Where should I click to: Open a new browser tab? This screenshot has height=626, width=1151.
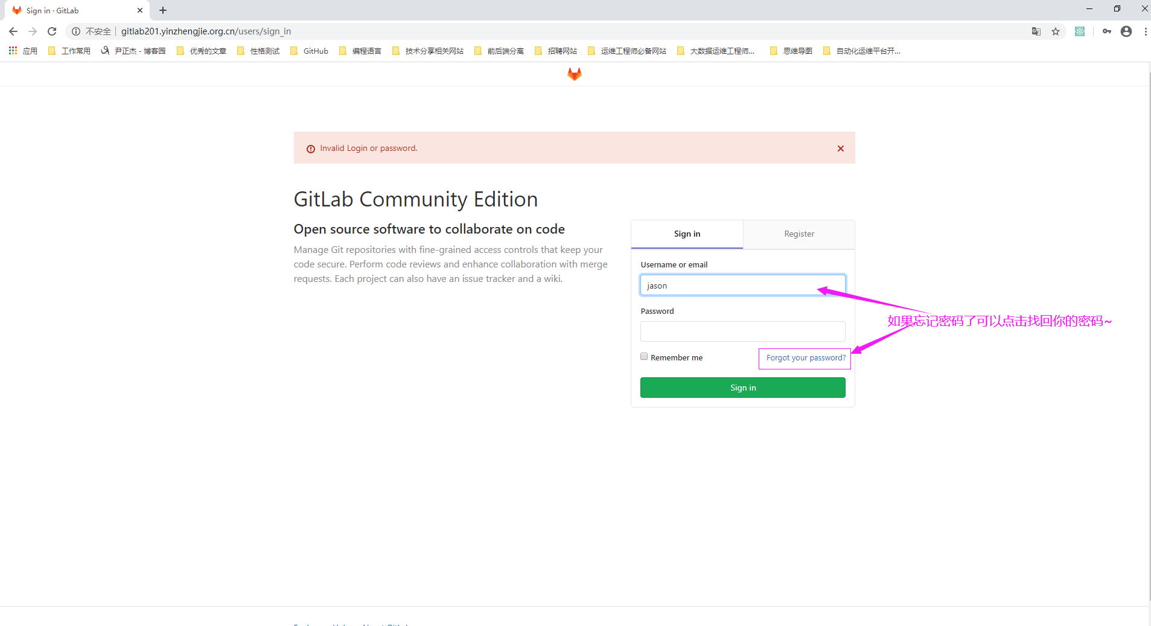coord(163,10)
